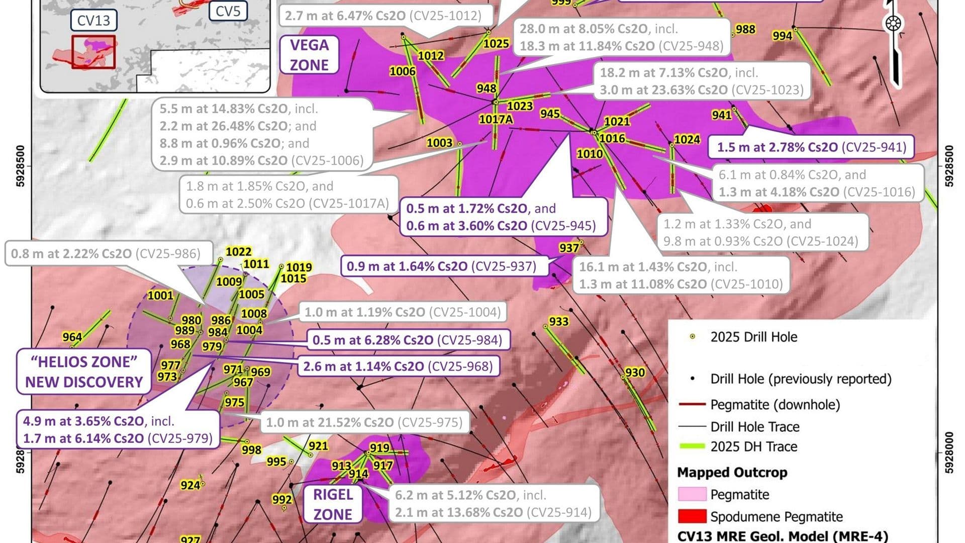
Task: Toggle the RIGEL ZONE label display
Action: [x=334, y=505]
